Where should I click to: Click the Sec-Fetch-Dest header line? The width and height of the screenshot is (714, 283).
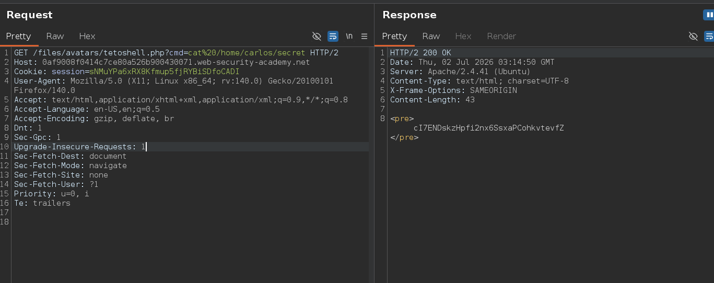[71, 156]
